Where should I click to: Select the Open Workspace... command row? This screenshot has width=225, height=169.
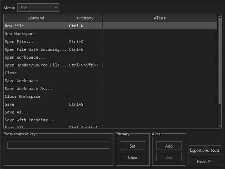110,57
